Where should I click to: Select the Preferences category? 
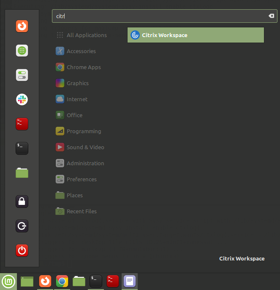76,179
